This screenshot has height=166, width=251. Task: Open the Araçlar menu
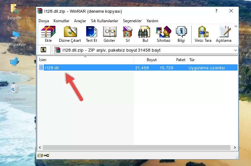tap(80, 21)
